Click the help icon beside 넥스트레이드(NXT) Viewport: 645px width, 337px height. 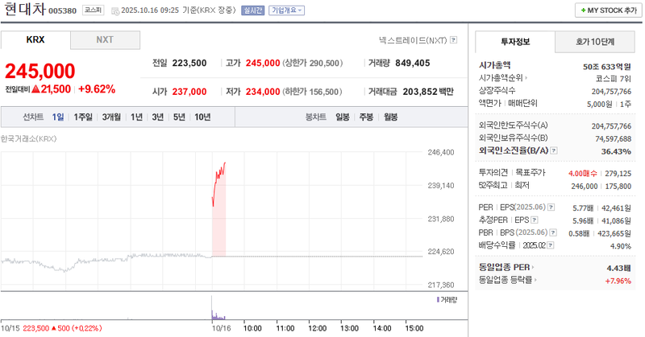[x=453, y=40]
